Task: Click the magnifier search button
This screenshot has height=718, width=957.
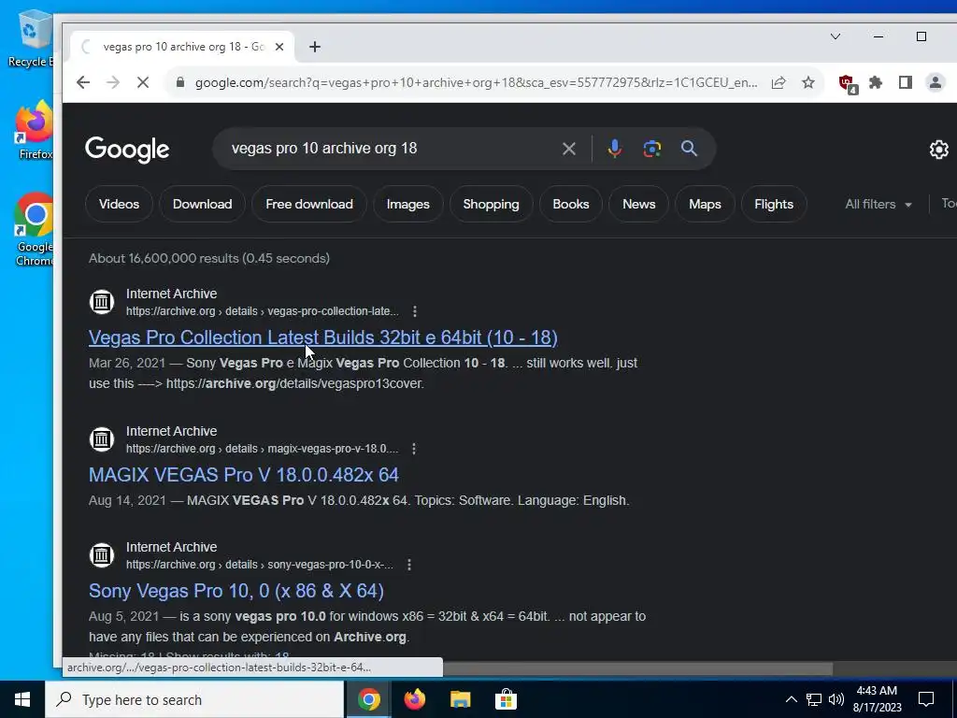Action: click(x=689, y=149)
